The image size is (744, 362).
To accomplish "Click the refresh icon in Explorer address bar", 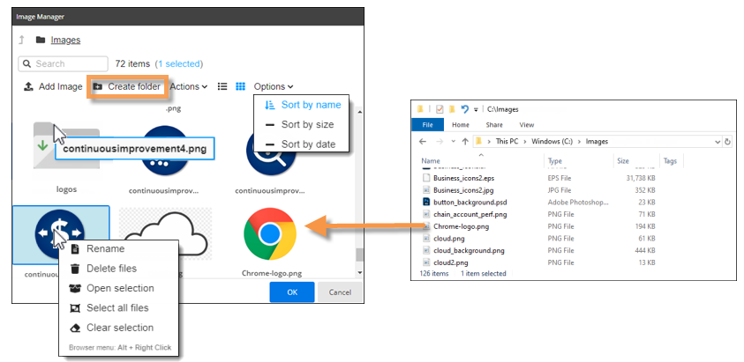I will [727, 141].
